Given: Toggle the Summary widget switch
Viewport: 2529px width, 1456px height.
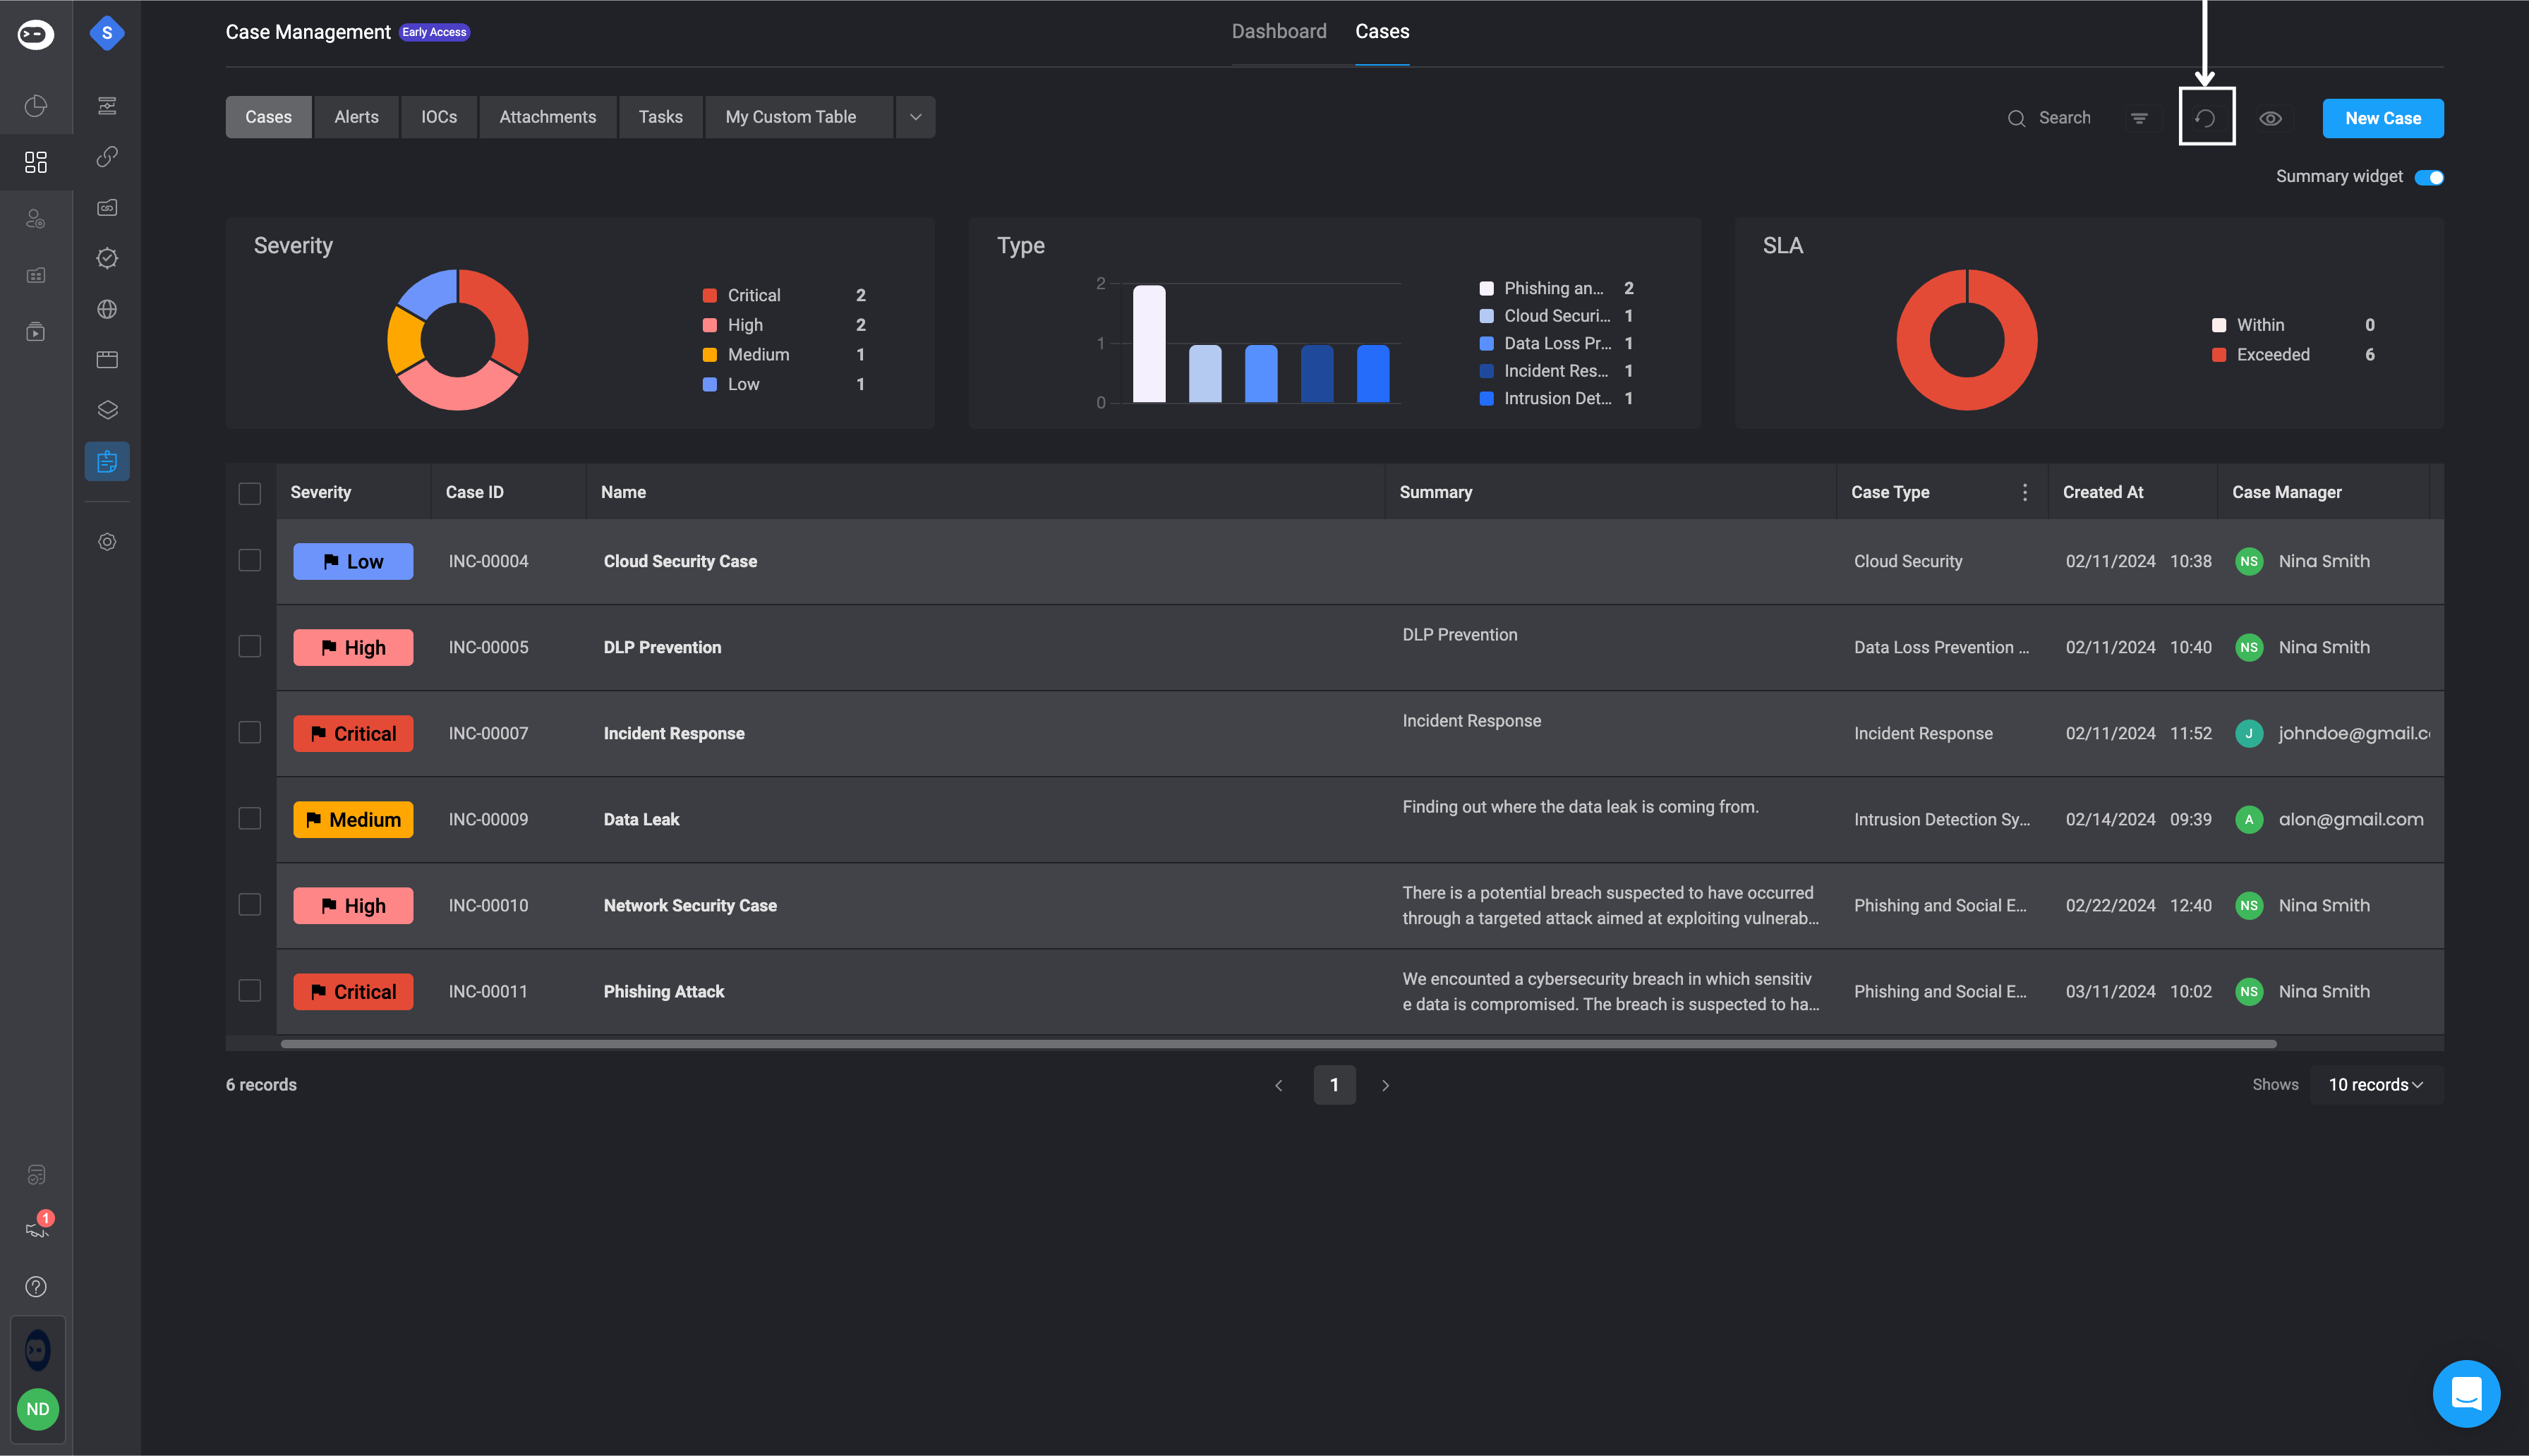Looking at the screenshot, I should coord(2428,177).
